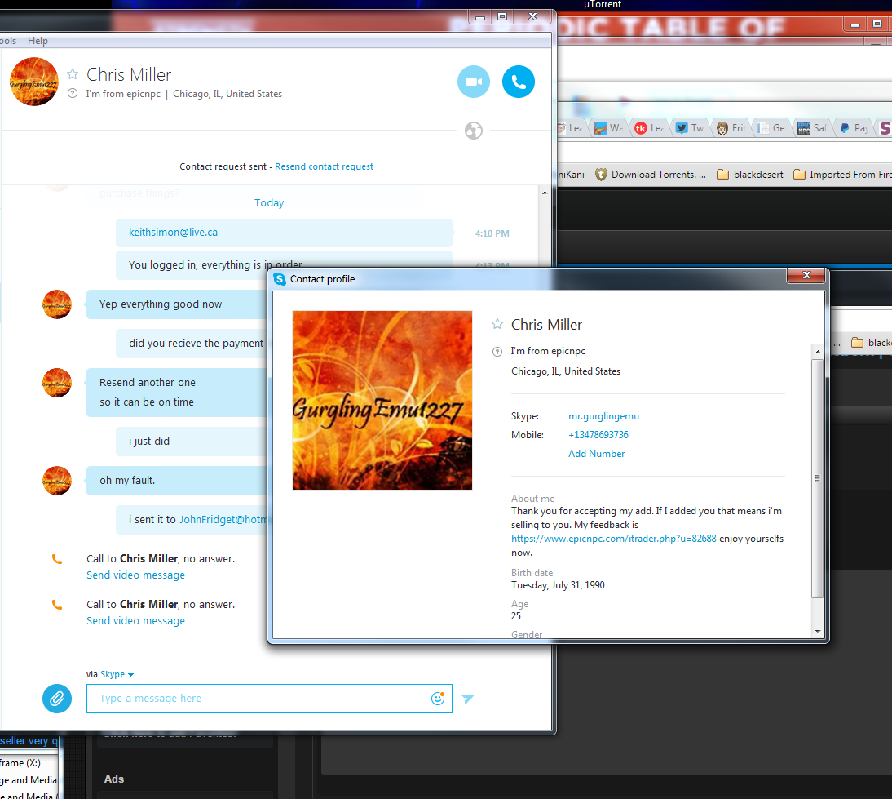The image size is (892, 799).
Task: Click the send message arrow icon
Action: [x=468, y=699]
